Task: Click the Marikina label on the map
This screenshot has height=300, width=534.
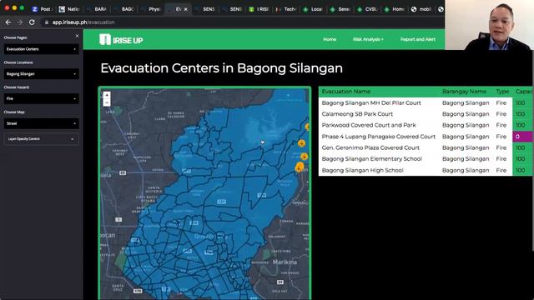Action: pyautogui.click(x=285, y=262)
